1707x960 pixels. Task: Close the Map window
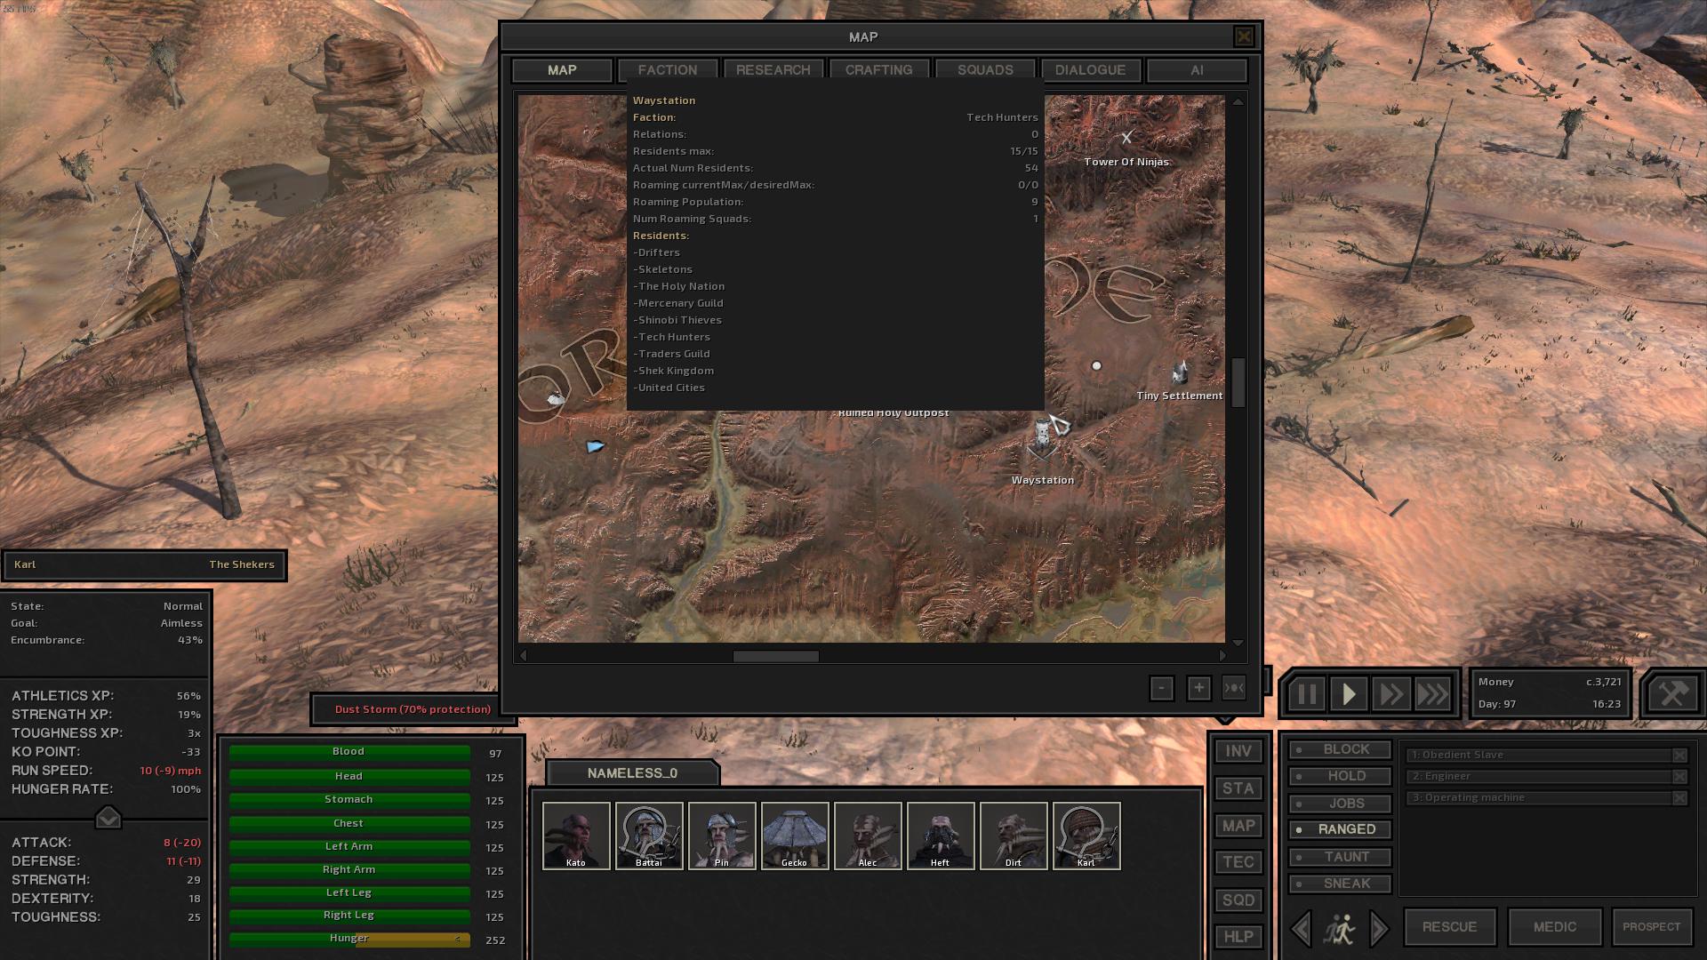[1244, 36]
